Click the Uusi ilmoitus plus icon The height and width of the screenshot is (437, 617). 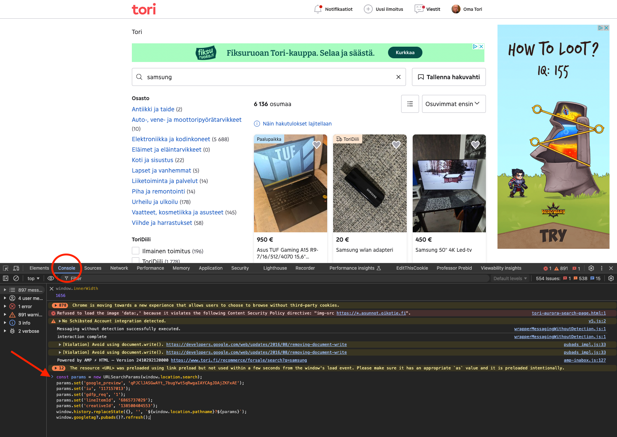pyautogui.click(x=368, y=9)
